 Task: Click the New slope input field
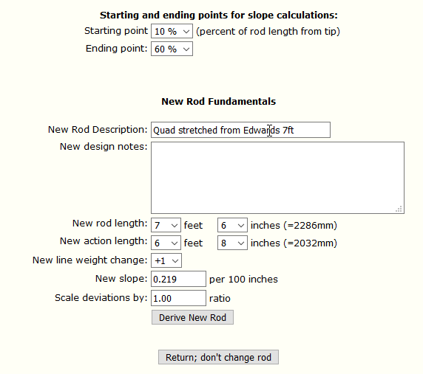coord(178,279)
